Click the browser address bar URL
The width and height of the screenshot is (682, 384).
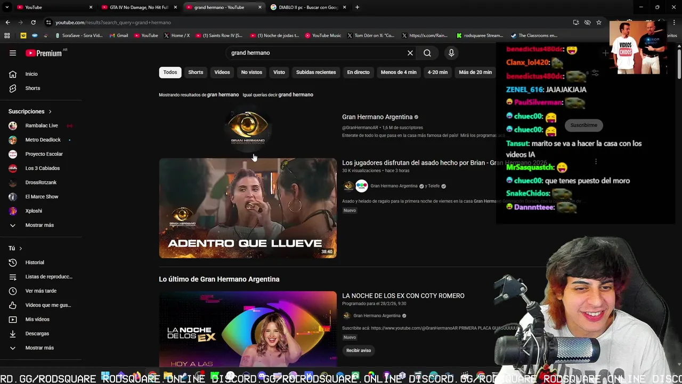[113, 22]
